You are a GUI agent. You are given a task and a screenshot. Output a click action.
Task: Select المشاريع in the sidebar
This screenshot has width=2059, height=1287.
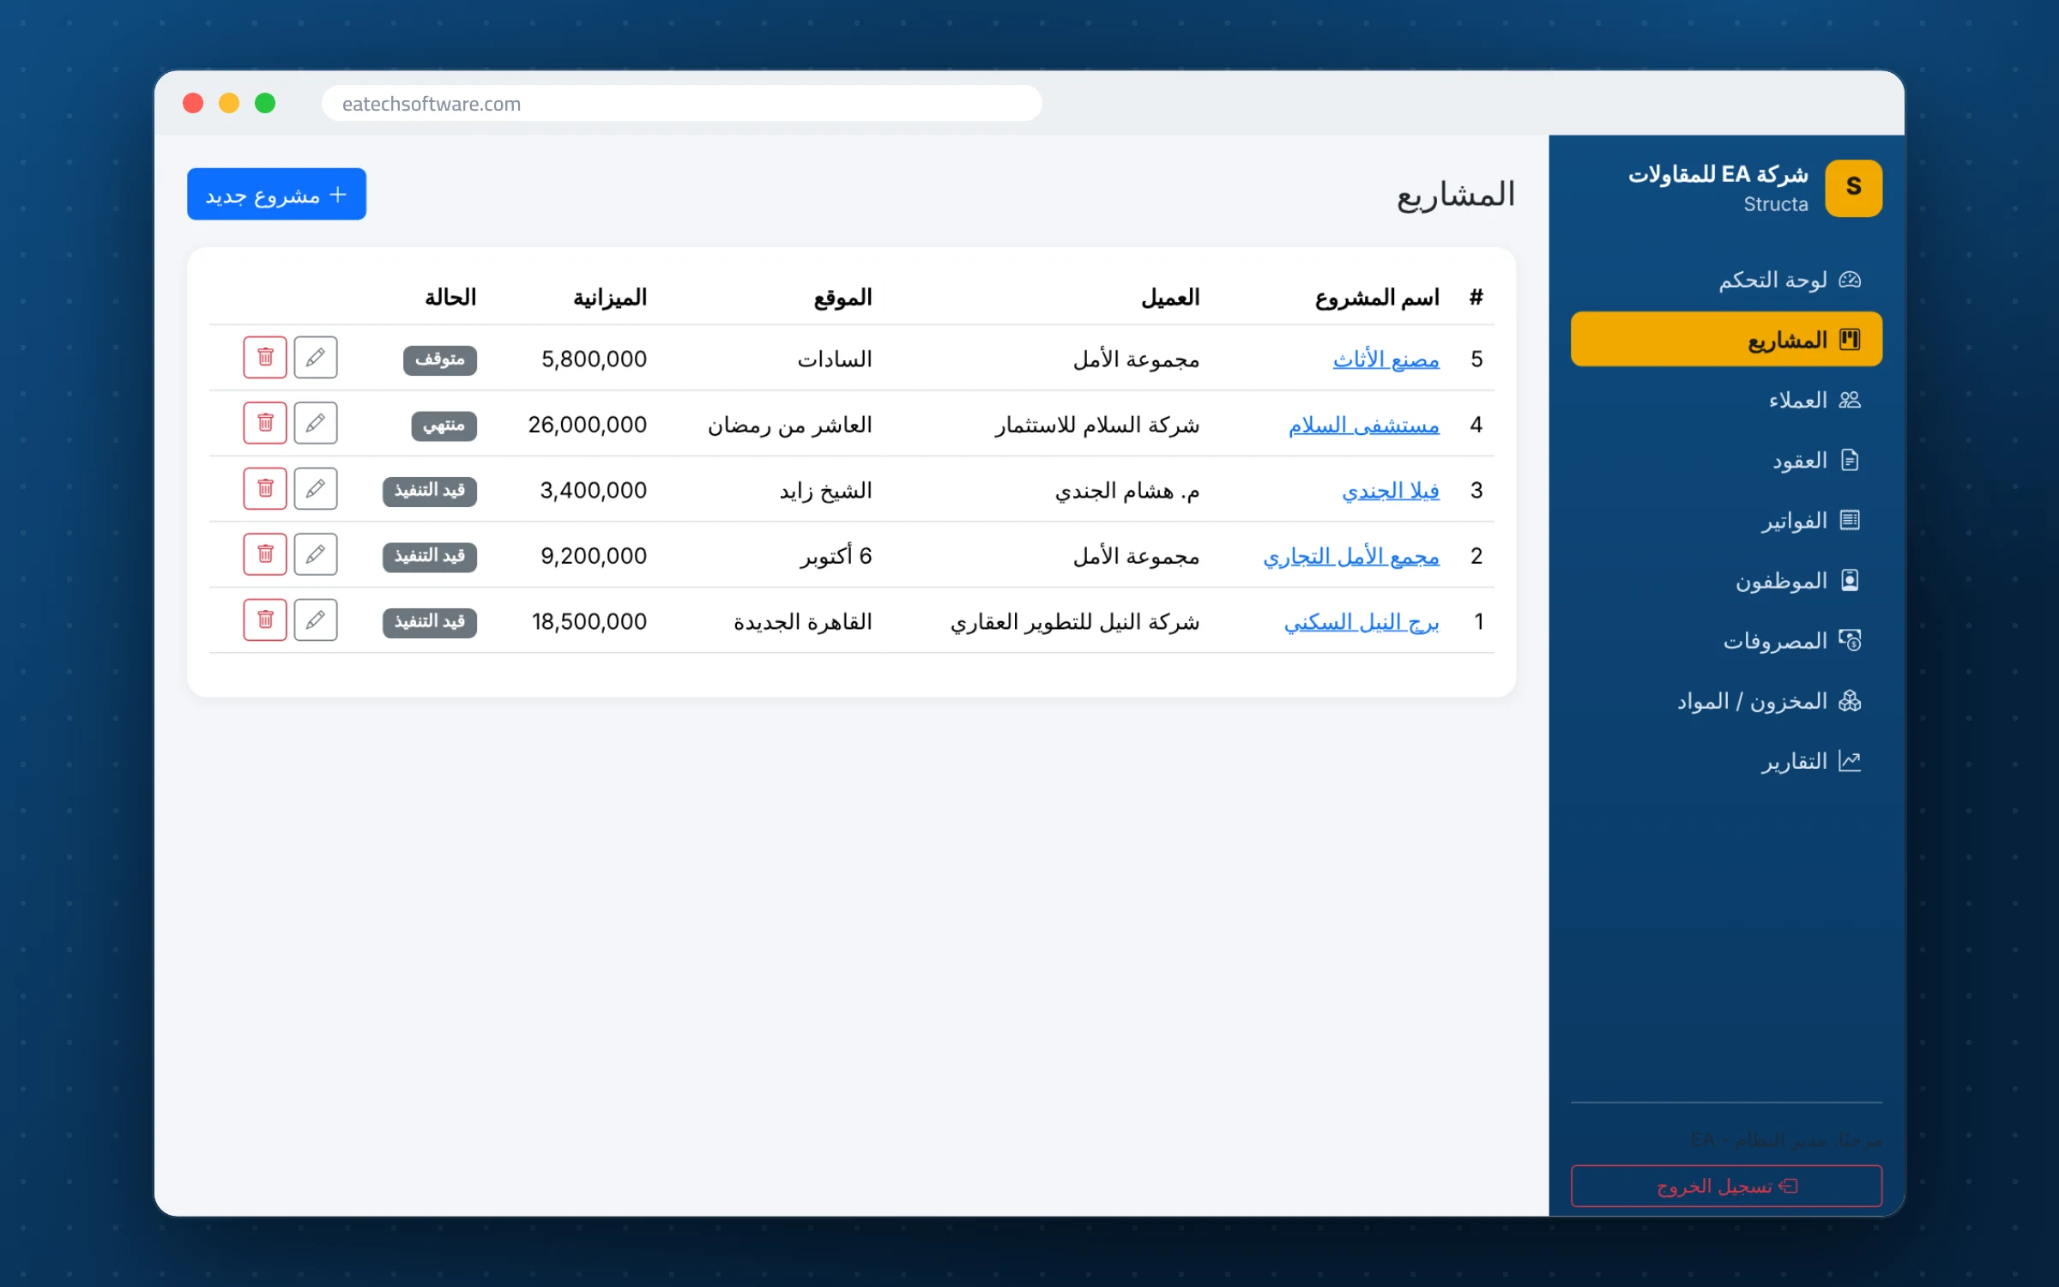point(1726,340)
